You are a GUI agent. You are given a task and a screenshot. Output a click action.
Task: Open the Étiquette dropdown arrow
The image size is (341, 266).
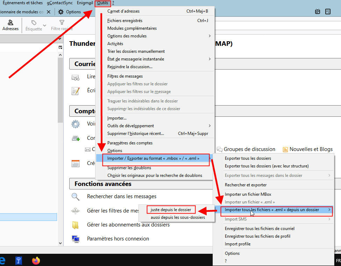[x=44, y=26]
